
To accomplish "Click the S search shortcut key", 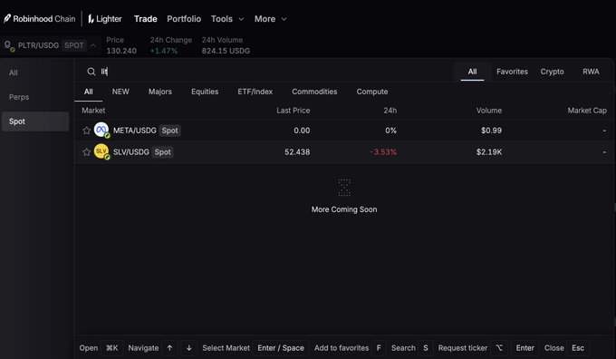I will (426, 348).
